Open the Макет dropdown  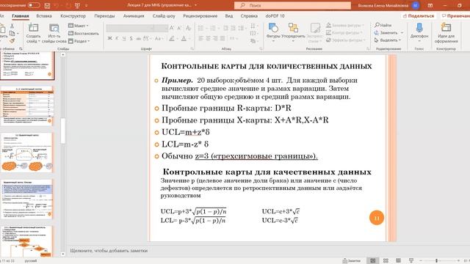(x=79, y=26)
